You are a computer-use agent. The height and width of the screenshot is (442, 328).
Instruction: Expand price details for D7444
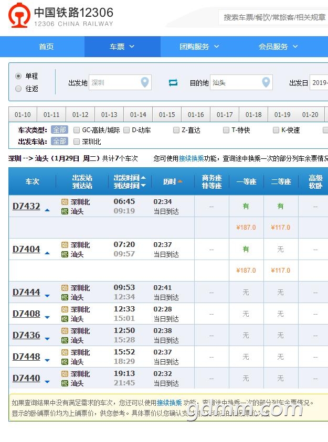click(x=47, y=296)
